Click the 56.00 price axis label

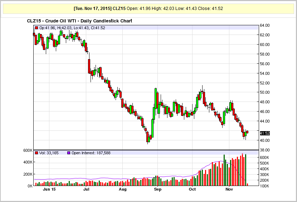pos(264,64)
